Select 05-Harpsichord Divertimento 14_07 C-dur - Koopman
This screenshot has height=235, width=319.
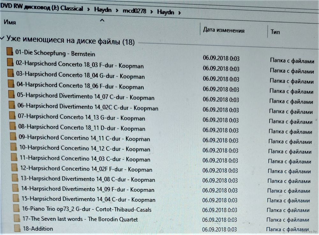pos(85,96)
